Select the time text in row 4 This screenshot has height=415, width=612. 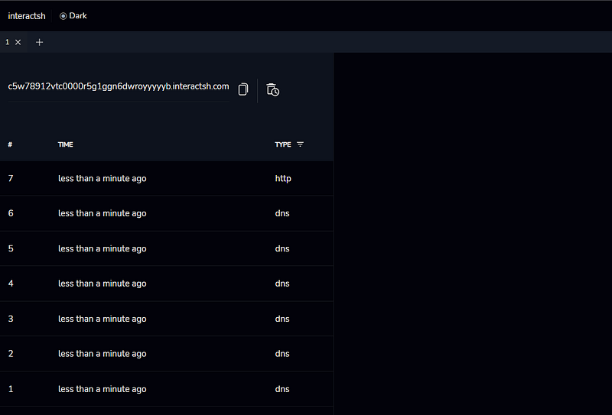tap(103, 284)
